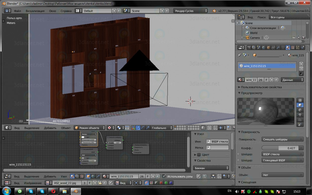Choose the flat plane preview shape

coord(300,100)
